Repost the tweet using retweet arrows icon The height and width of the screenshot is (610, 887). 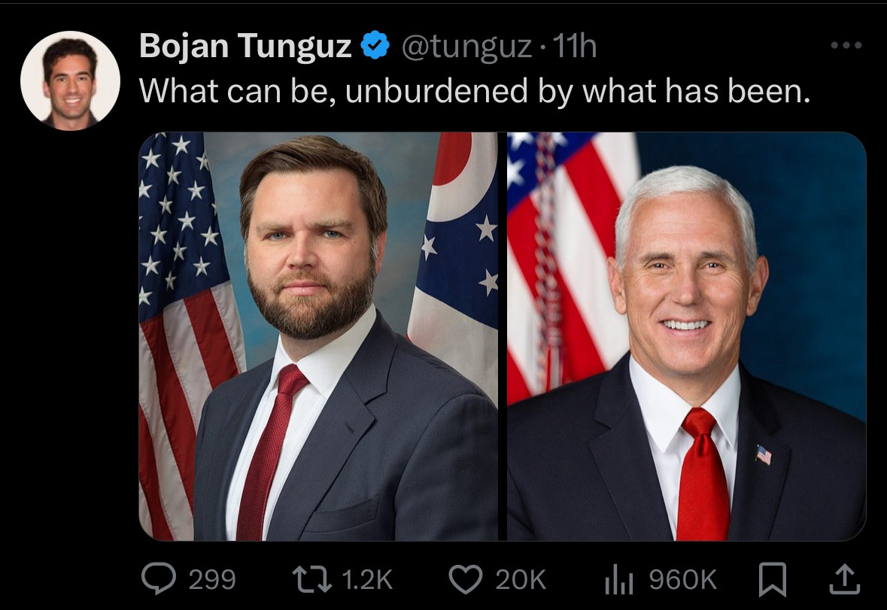click(x=311, y=579)
